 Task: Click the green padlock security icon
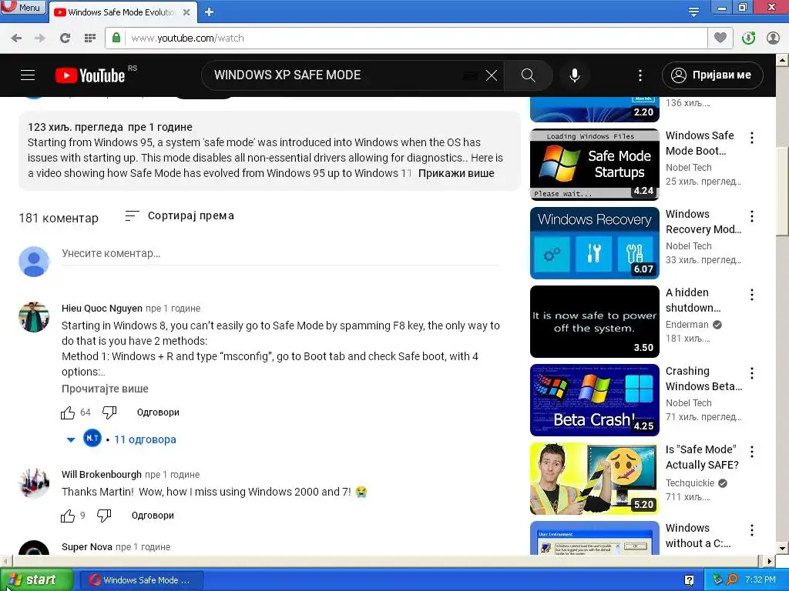coord(116,38)
